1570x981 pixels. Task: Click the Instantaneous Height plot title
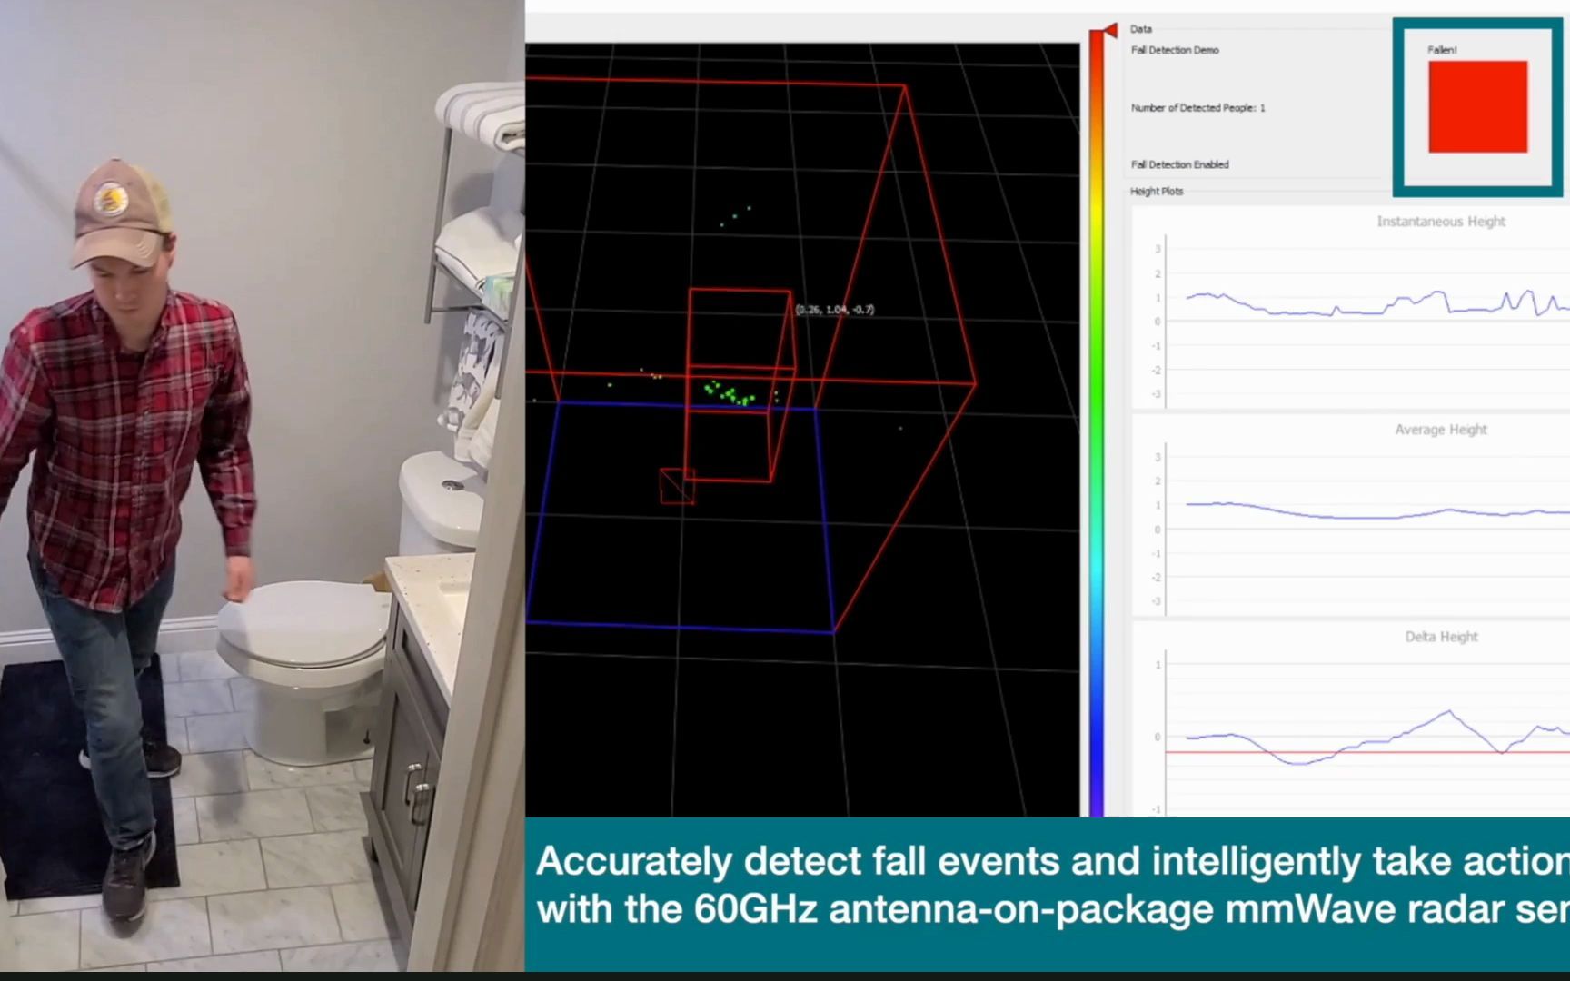[x=1441, y=222]
